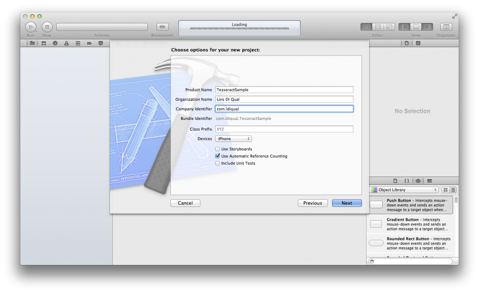Select the Assistant editor button
This screenshot has height=293, width=479.
(x=378, y=27)
